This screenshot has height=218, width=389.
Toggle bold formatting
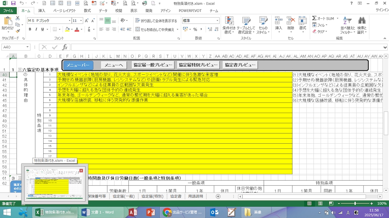(x=30, y=29)
